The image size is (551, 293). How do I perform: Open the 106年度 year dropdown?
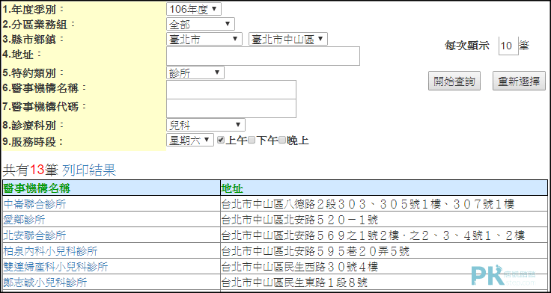[194, 10]
